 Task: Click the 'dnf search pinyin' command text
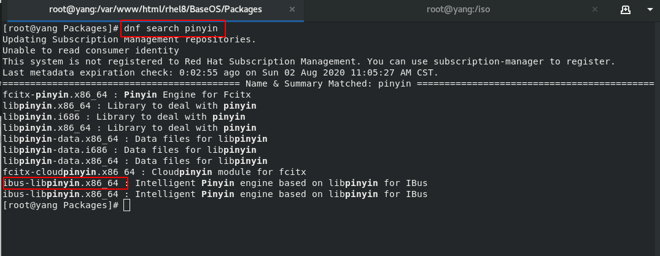(x=171, y=29)
